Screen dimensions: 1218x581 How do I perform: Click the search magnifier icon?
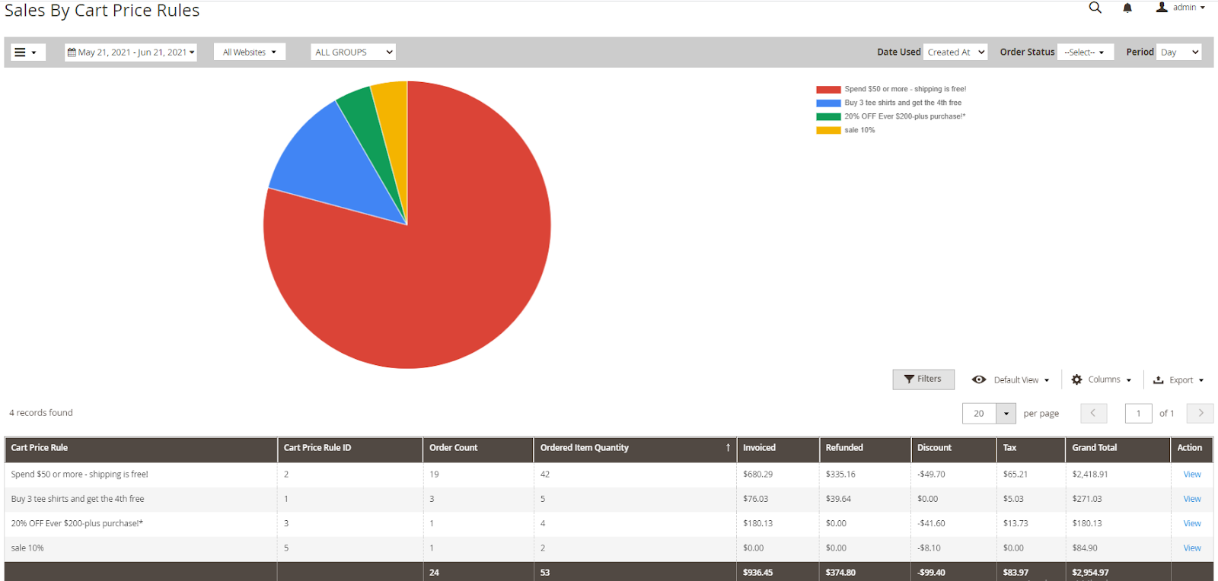click(x=1095, y=8)
